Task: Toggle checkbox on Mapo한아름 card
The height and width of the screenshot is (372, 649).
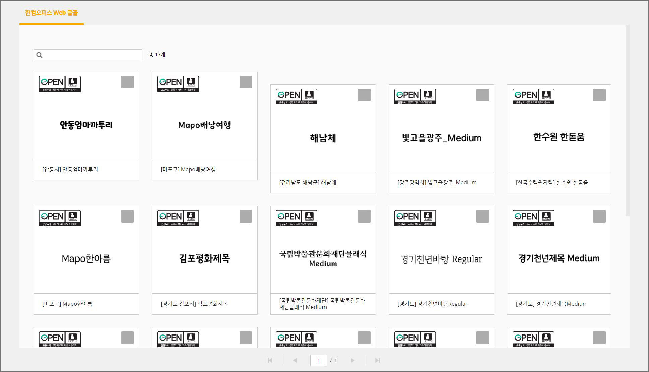Action: point(127,216)
